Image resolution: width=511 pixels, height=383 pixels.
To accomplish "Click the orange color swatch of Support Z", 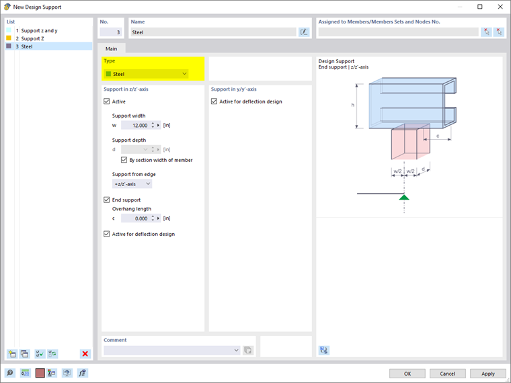I will tap(9, 38).
